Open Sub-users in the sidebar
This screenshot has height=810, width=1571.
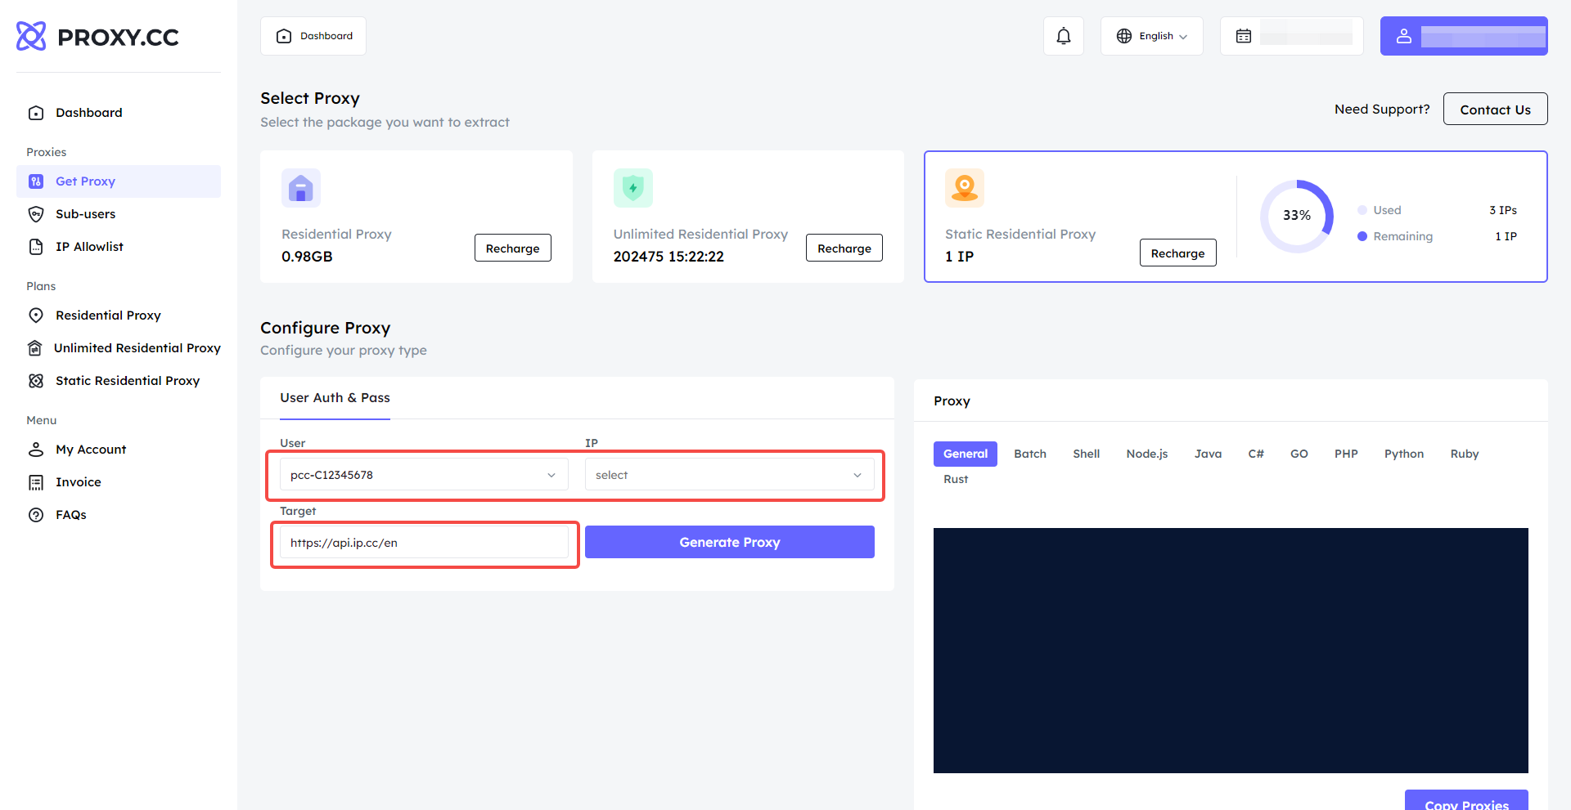(x=119, y=214)
